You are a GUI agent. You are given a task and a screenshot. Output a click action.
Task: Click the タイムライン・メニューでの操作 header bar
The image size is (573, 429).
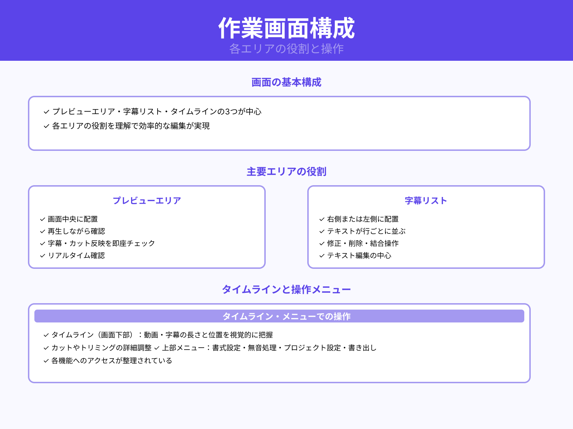[286, 316]
